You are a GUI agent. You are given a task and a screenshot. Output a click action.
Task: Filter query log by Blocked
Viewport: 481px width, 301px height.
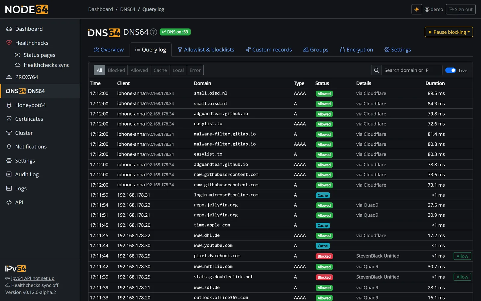coord(116,70)
